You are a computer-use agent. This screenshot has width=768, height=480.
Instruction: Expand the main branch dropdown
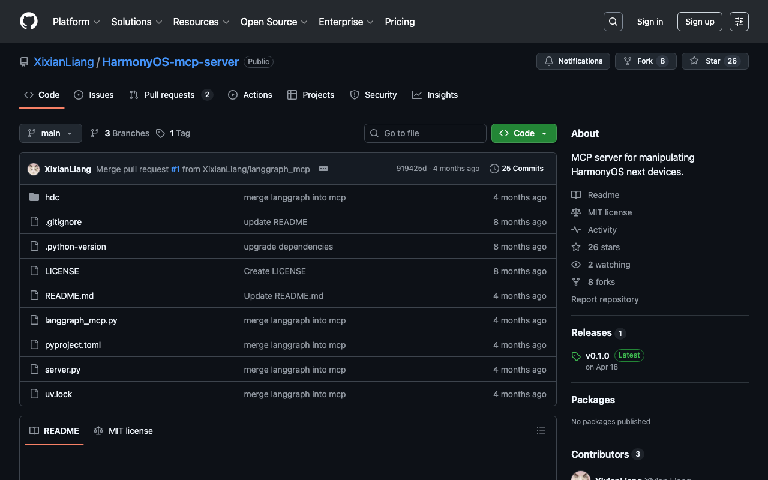pyautogui.click(x=50, y=133)
